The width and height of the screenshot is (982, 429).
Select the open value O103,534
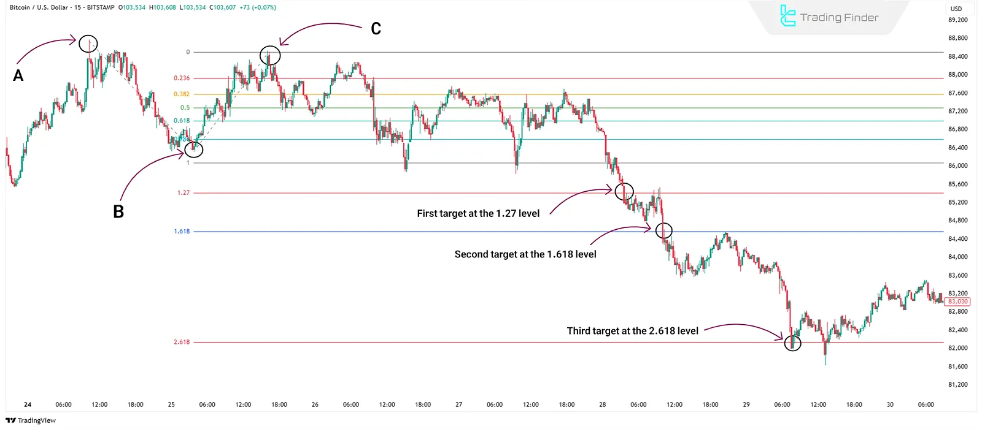click(131, 7)
